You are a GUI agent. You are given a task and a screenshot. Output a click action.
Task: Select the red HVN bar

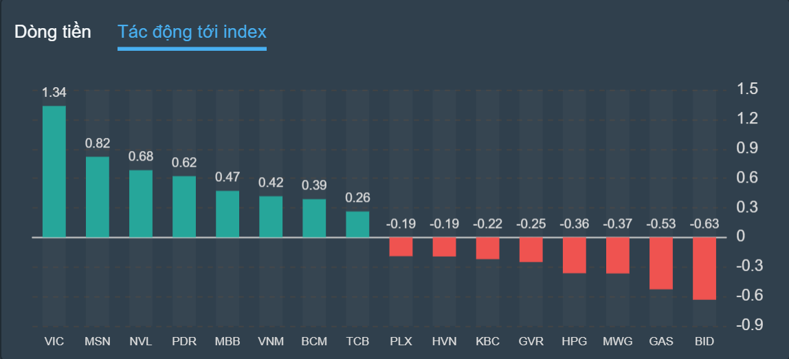(444, 247)
